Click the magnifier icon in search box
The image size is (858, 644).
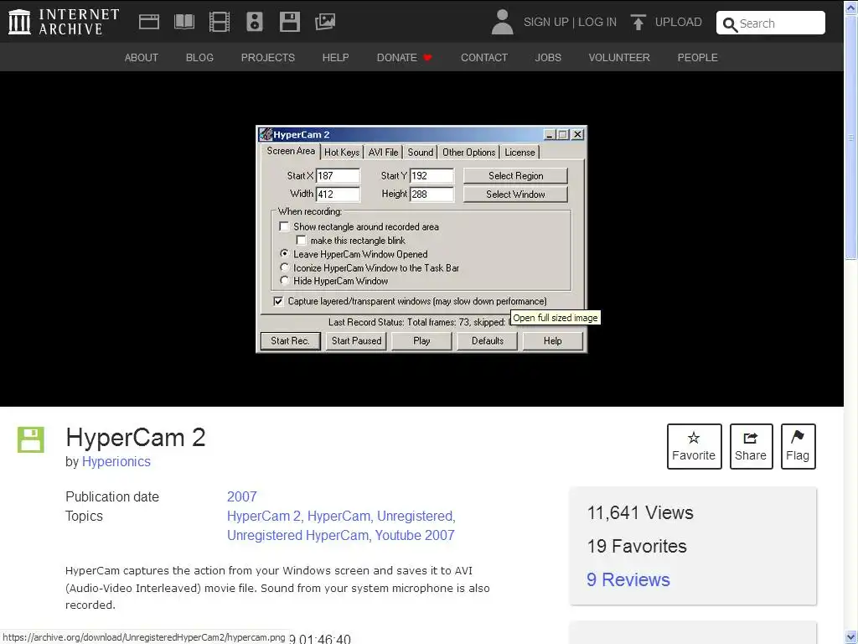click(x=730, y=24)
